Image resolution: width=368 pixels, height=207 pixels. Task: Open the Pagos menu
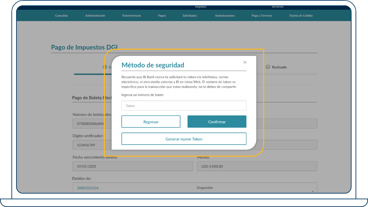tap(162, 15)
